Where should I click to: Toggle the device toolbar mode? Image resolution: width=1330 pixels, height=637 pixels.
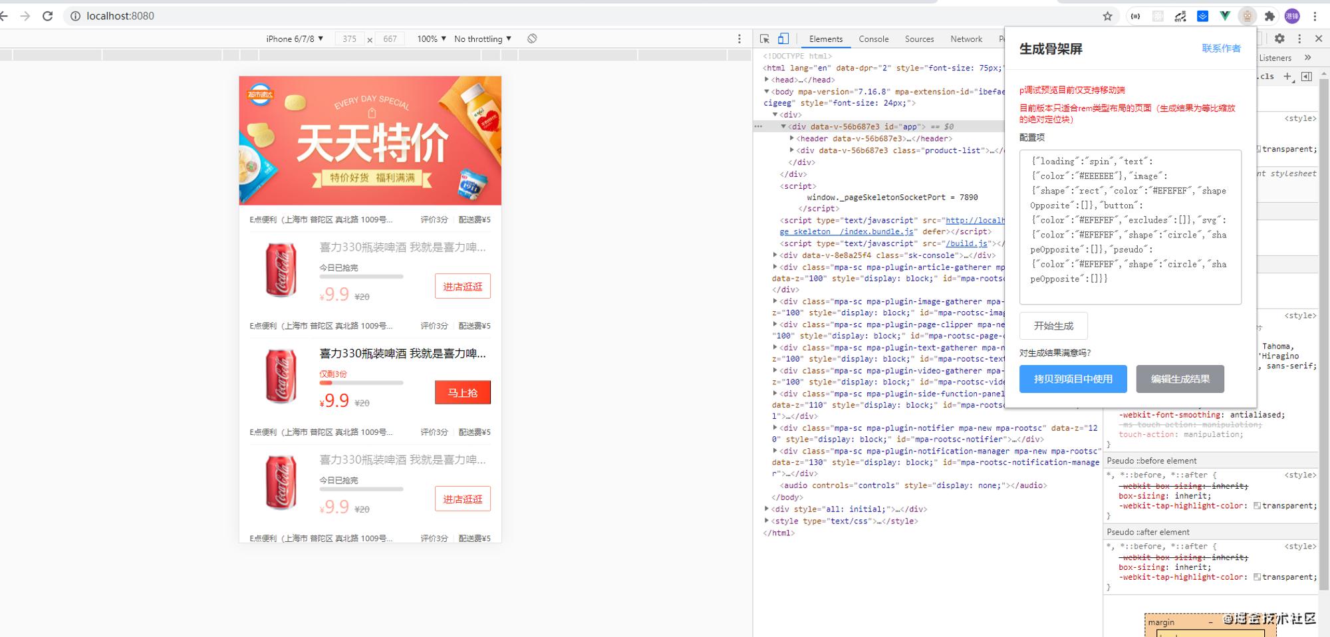(783, 39)
